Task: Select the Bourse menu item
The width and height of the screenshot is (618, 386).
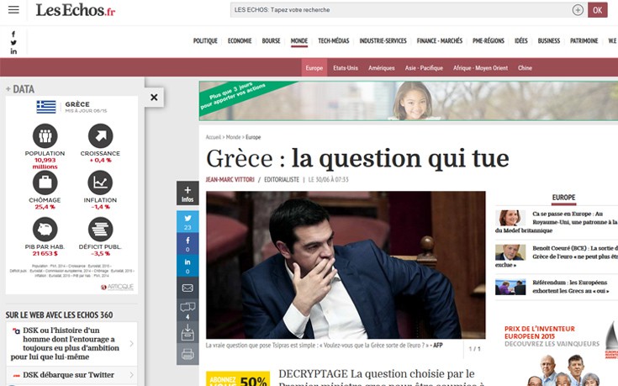Action: coord(271,40)
